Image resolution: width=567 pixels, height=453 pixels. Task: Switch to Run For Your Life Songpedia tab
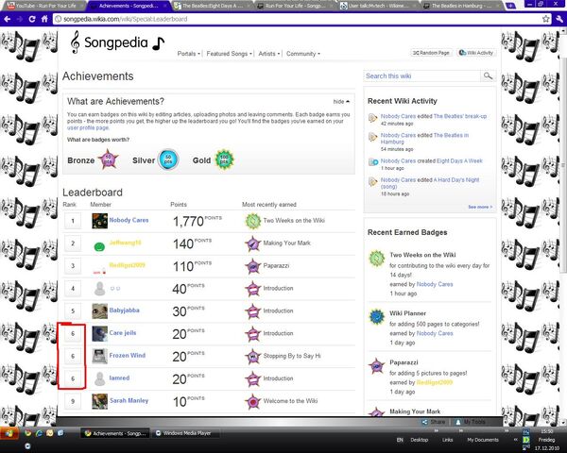294,6
